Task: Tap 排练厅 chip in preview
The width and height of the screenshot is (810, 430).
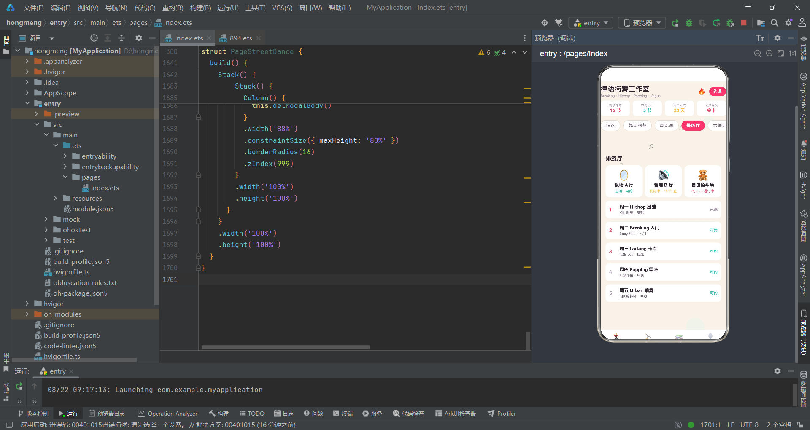Action: (693, 126)
